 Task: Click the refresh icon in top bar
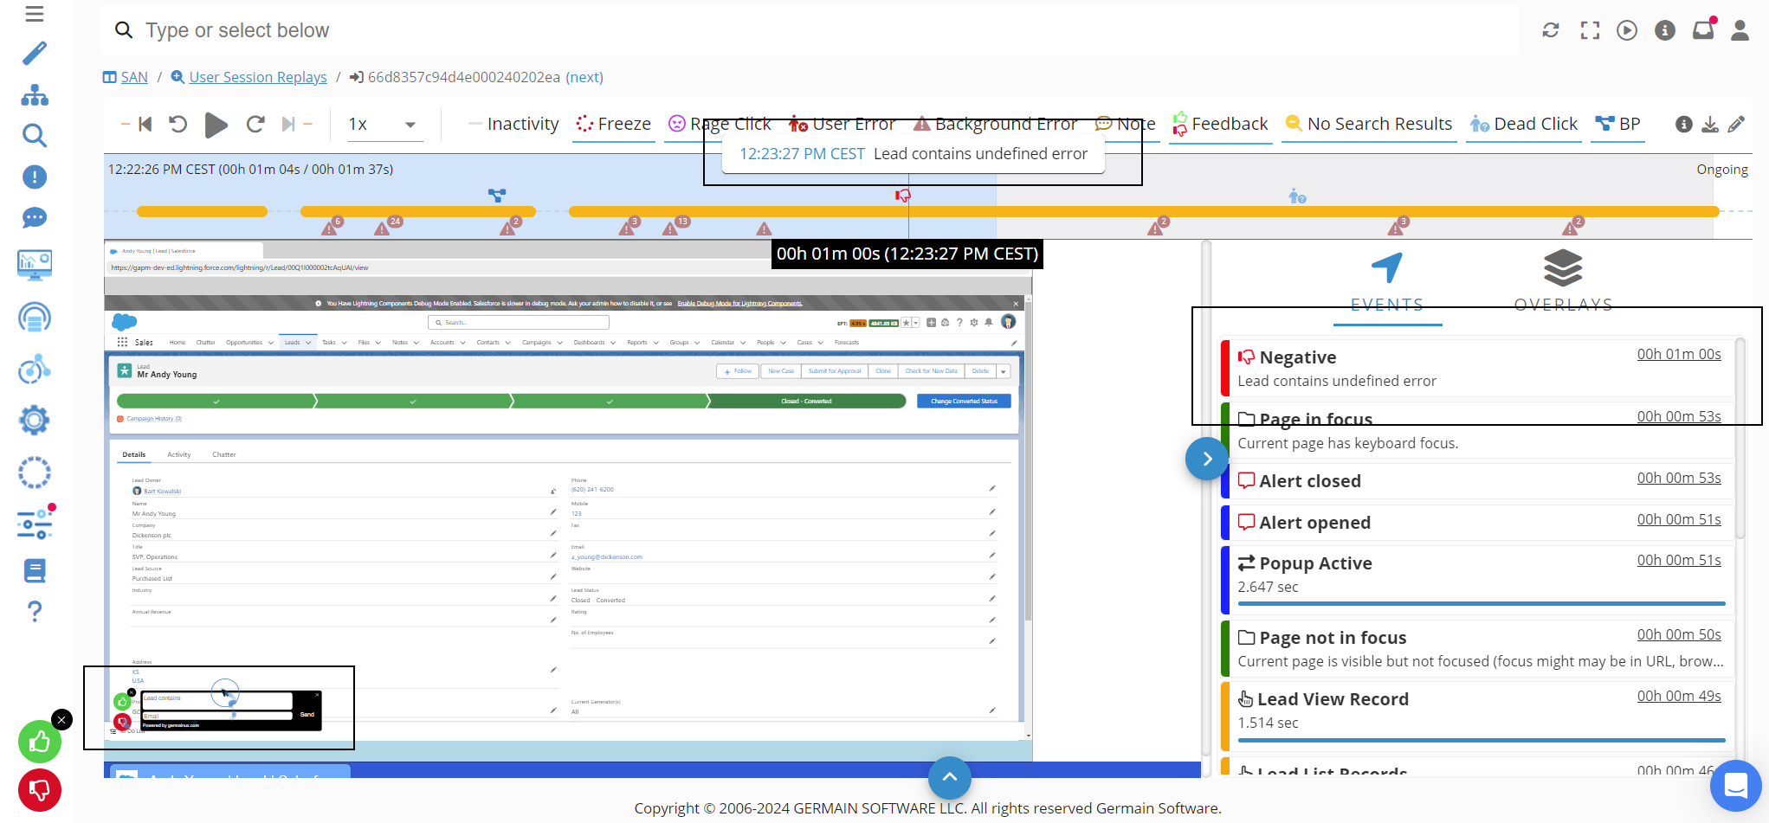click(1551, 30)
